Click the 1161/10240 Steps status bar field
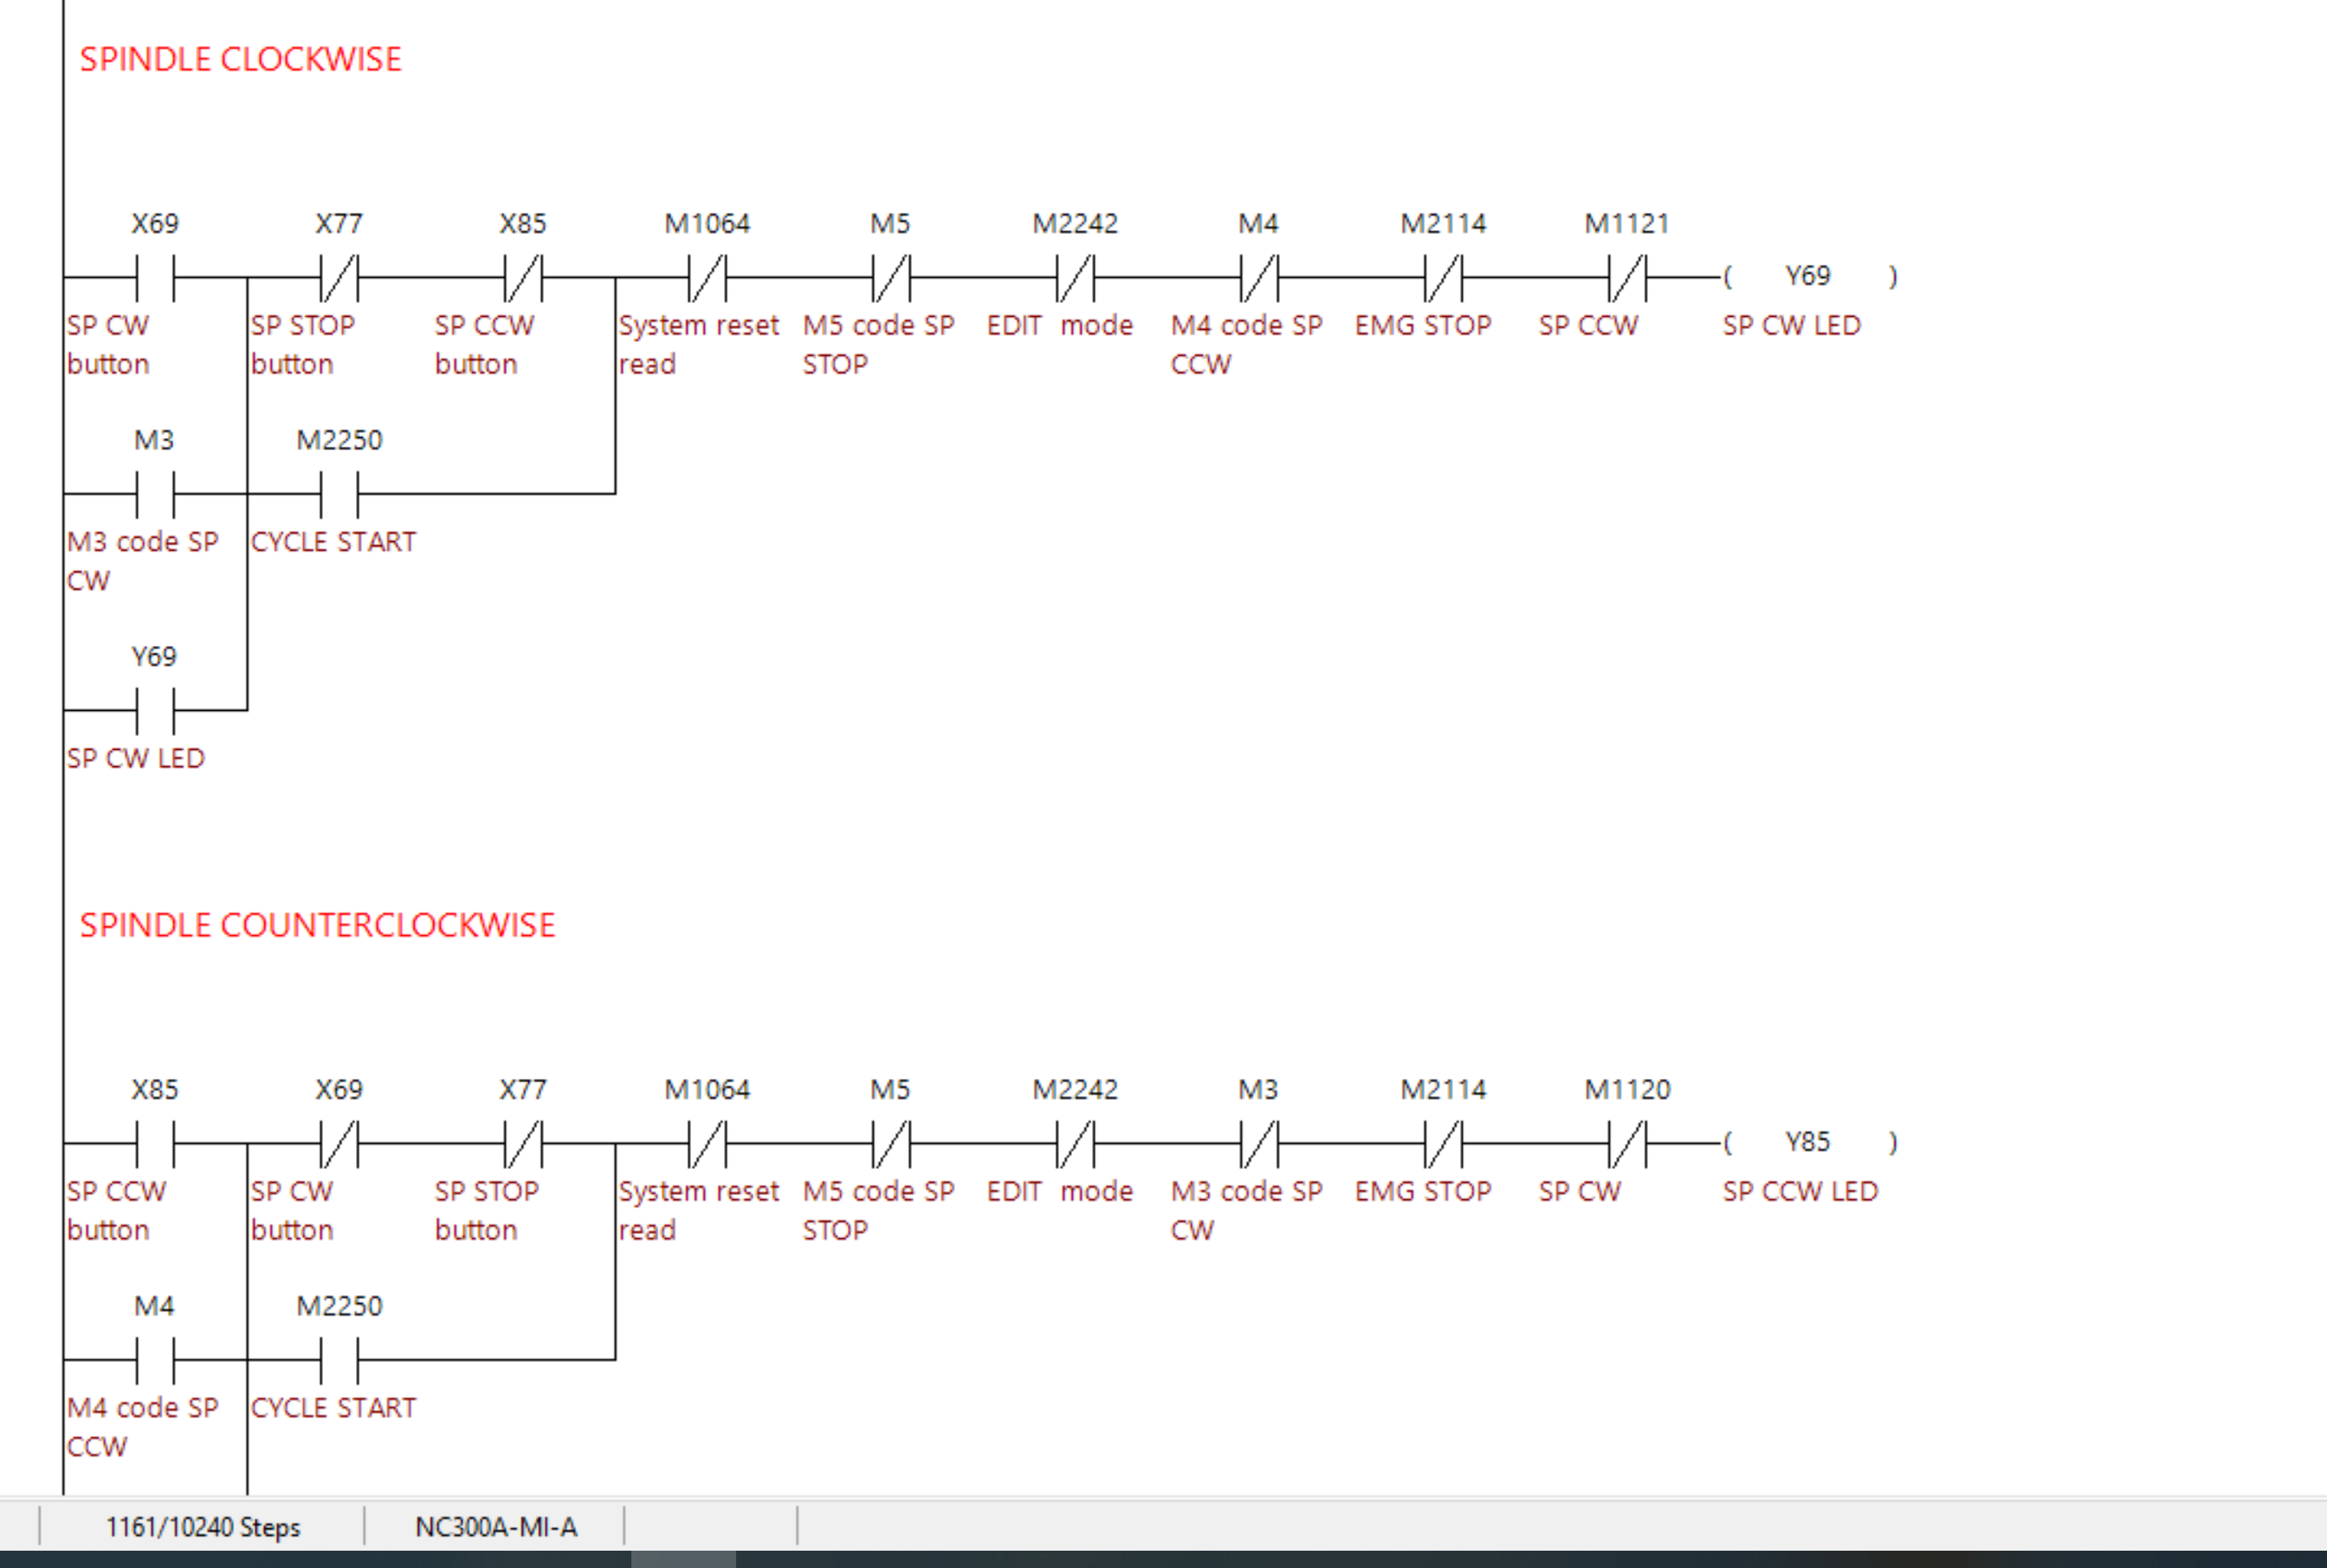The width and height of the screenshot is (2327, 1568). 203,1527
